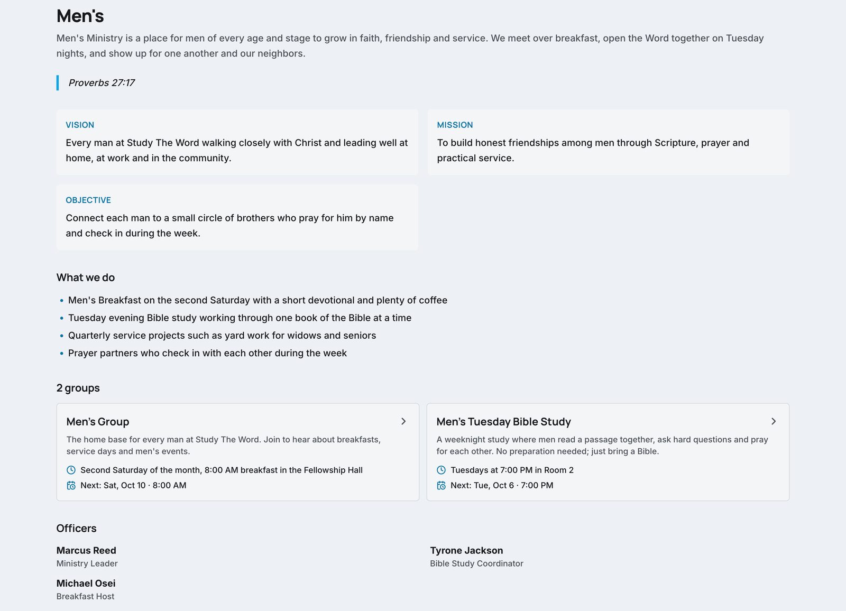The height and width of the screenshot is (611, 846).
Task: Open the Men's Tuesday Bible Study title
Action: click(503, 422)
